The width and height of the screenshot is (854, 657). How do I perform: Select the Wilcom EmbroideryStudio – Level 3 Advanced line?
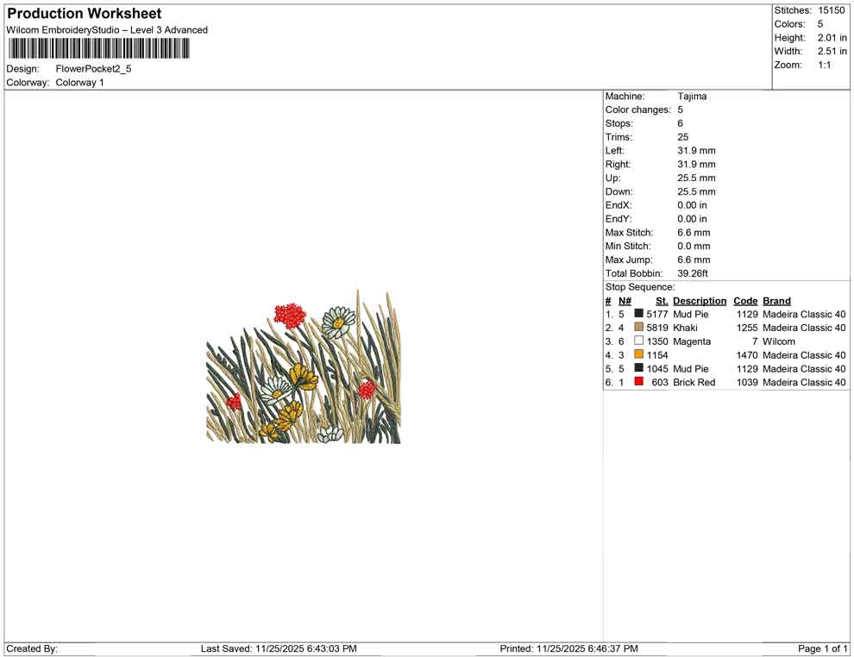tap(107, 30)
